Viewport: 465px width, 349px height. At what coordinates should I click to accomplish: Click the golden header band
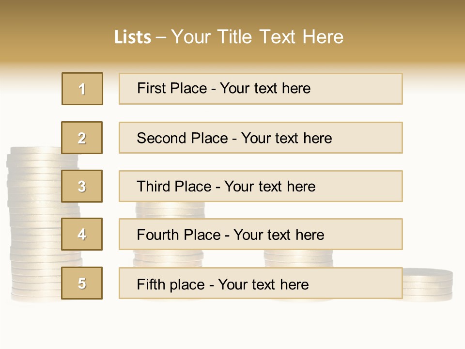232,32
